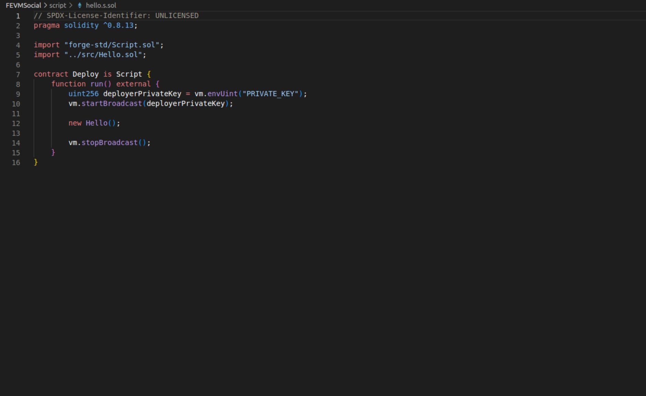The height and width of the screenshot is (396, 646).
Task: Open the script breadcrumb folder
Action: (x=58, y=5)
